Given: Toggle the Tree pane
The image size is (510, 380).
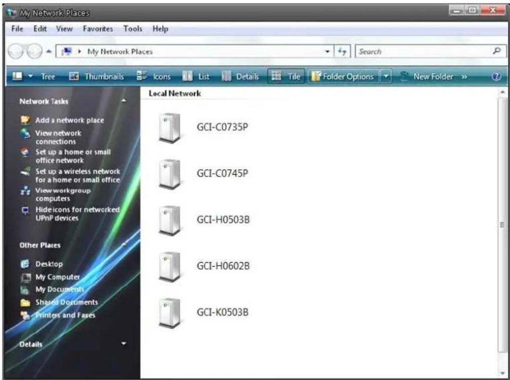Looking at the screenshot, I should tap(48, 76).
